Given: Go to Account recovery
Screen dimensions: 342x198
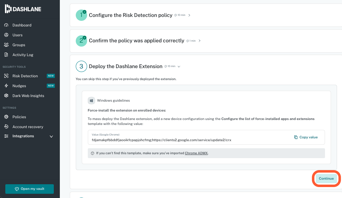Looking at the screenshot, I should tap(28, 127).
